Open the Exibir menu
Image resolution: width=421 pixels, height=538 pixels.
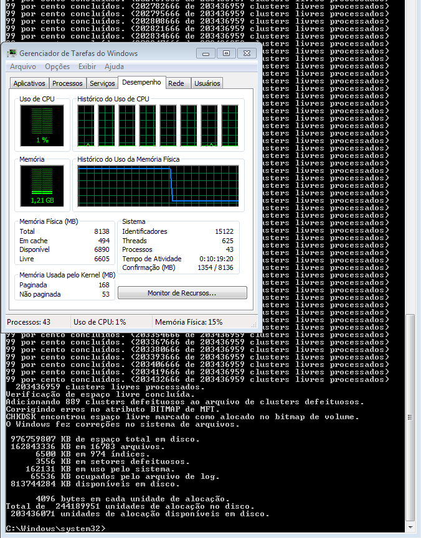pos(87,67)
